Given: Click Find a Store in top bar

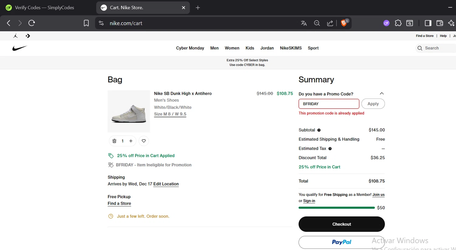Looking at the screenshot, I should point(425,36).
